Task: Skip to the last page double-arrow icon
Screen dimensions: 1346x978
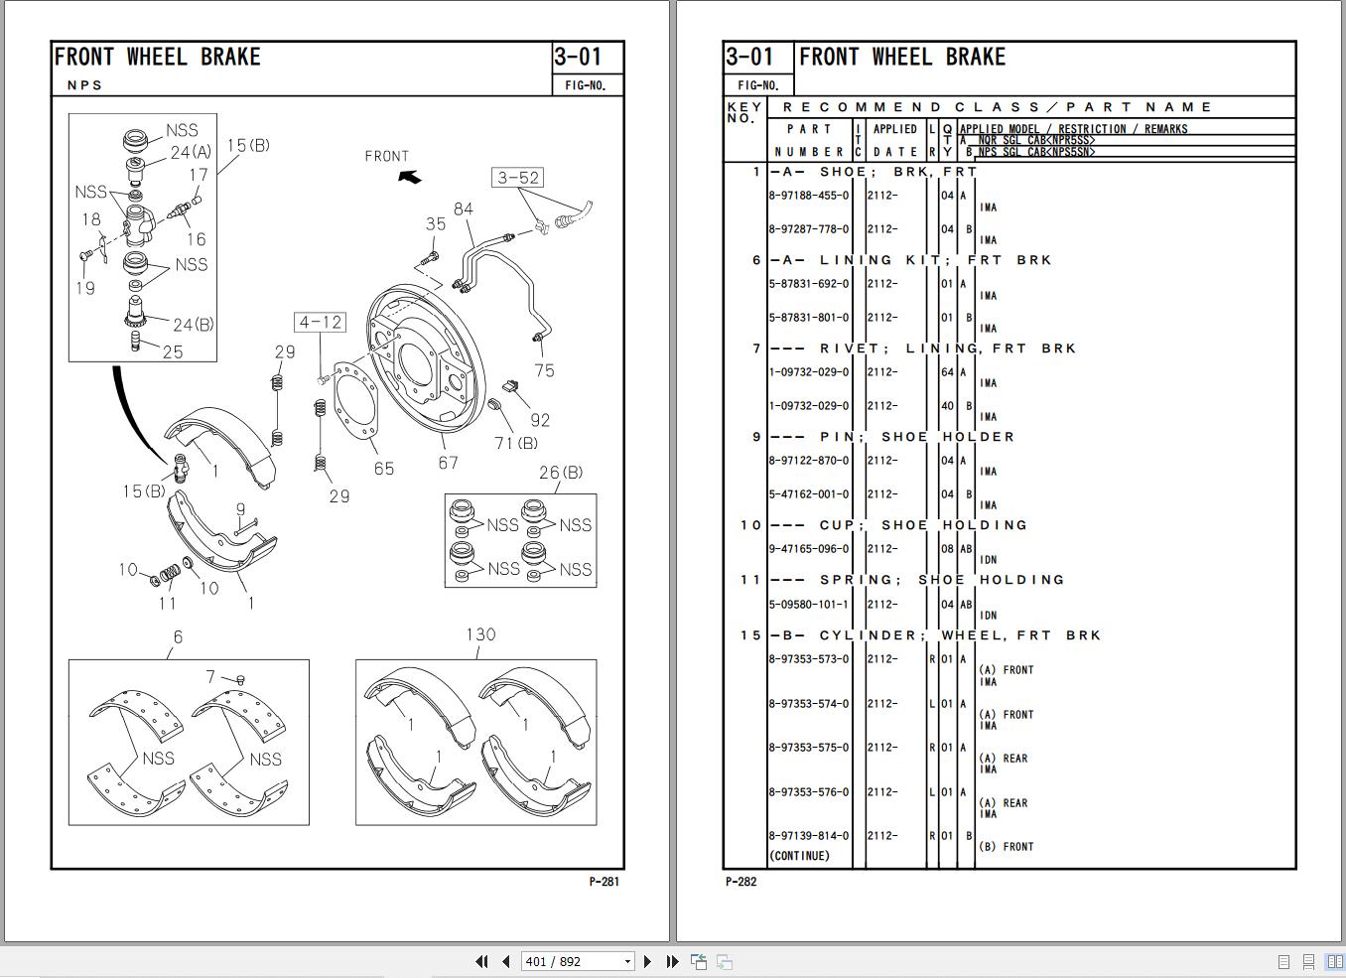Action: click(672, 961)
